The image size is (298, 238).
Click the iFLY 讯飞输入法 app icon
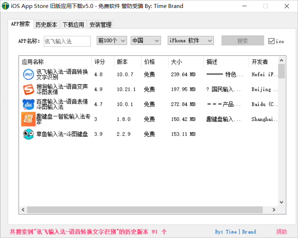click(28, 74)
